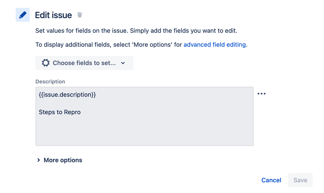
Task: Expand the More options section
Action: point(59,160)
